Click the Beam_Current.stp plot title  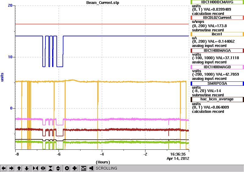click(x=103, y=3)
